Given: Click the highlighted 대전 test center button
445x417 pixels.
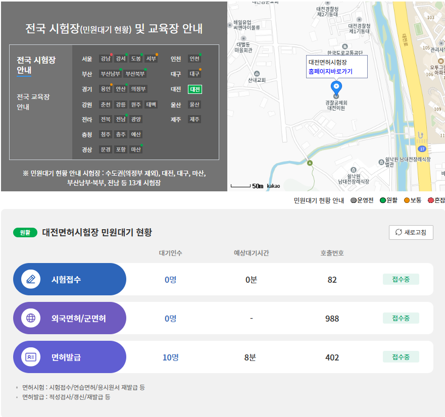Looking at the screenshot, I should click(x=195, y=89).
